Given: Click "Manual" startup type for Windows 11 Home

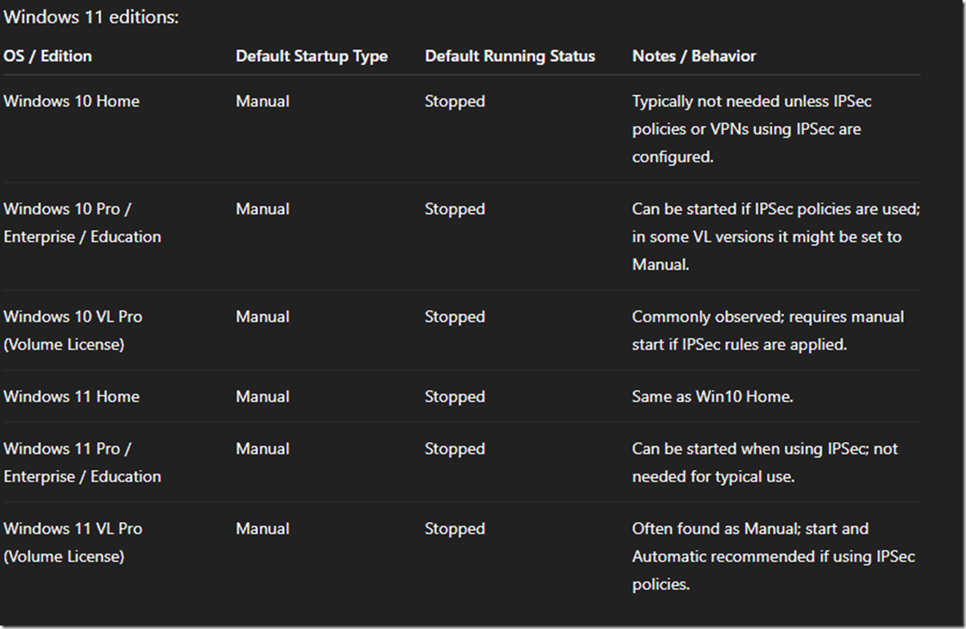Looking at the screenshot, I should [x=262, y=397].
